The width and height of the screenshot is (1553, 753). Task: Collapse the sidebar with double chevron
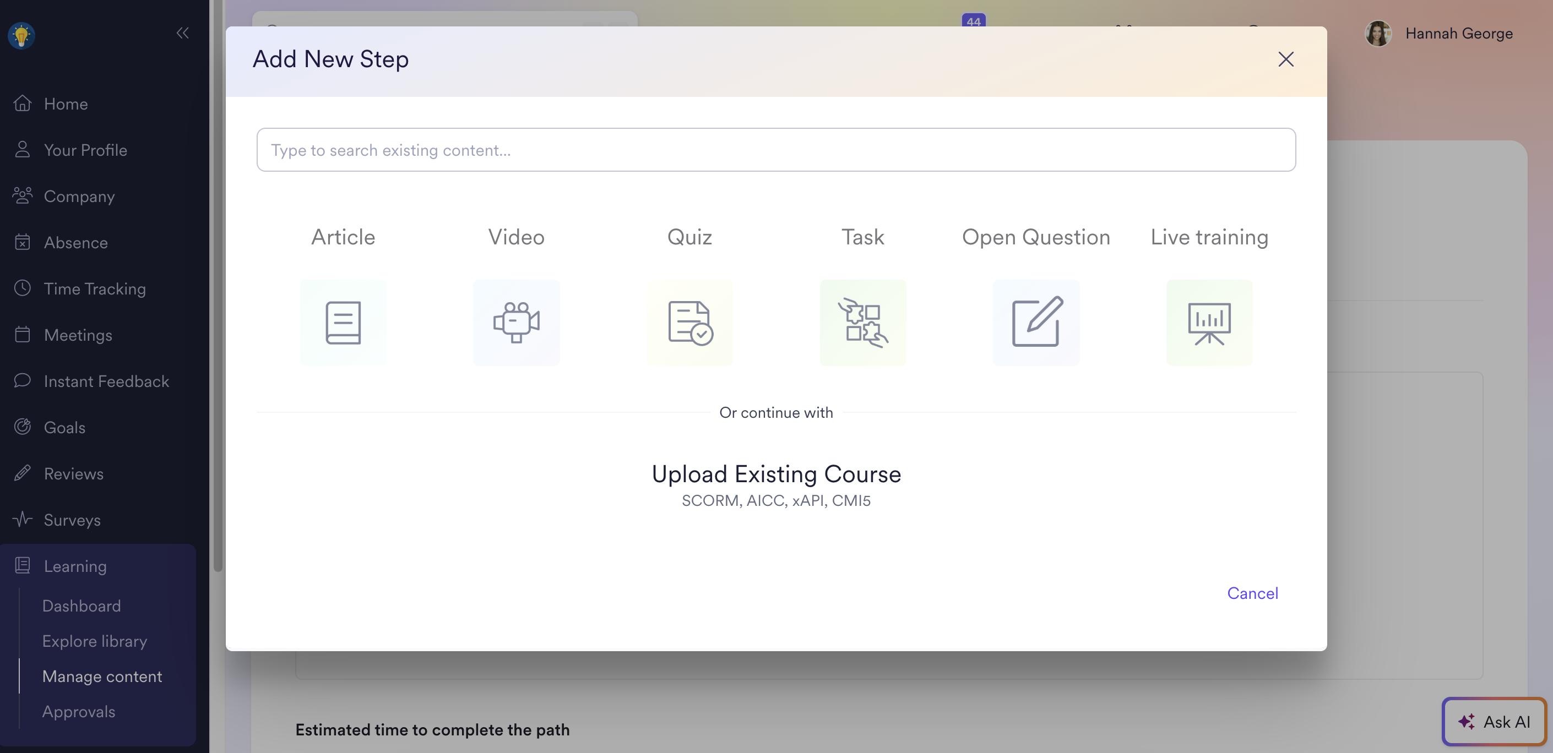(x=183, y=33)
